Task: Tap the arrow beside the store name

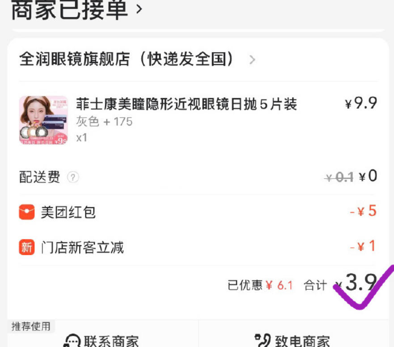Action: click(x=252, y=60)
